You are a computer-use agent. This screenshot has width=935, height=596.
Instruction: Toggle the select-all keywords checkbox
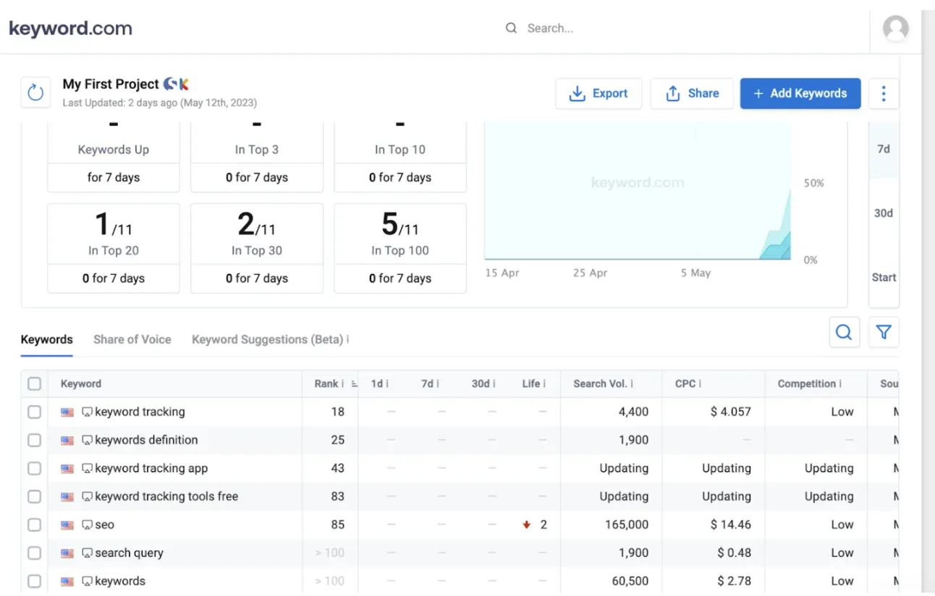coord(34,383)
